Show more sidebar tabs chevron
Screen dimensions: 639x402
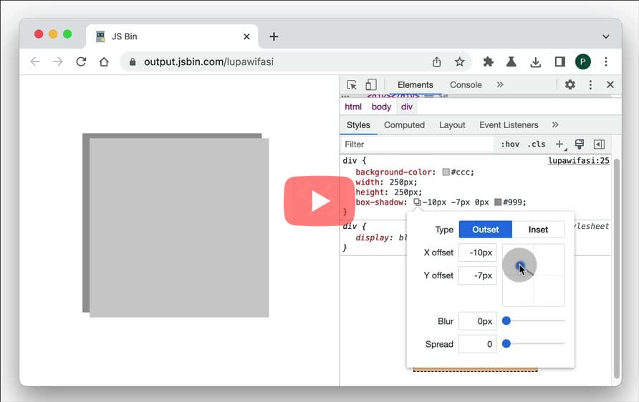click(x=555, y=125)
